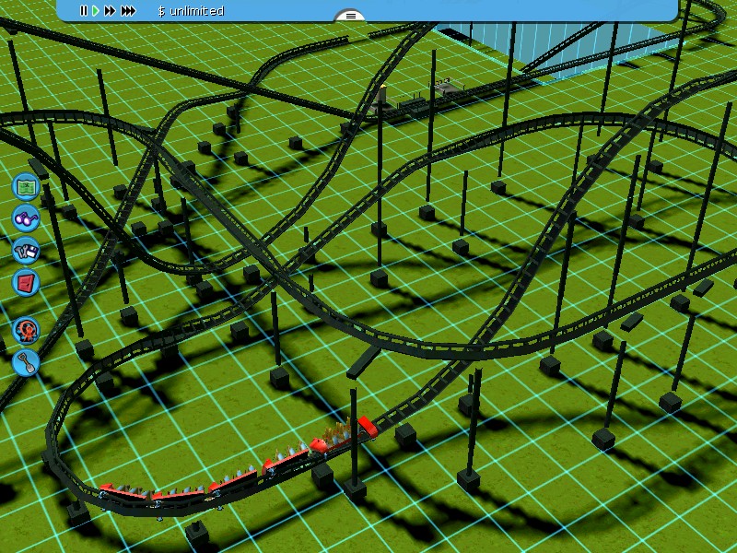This screenshot has width=737, height=553.
Task: Open the red box scenery icon
Action: 26,282
